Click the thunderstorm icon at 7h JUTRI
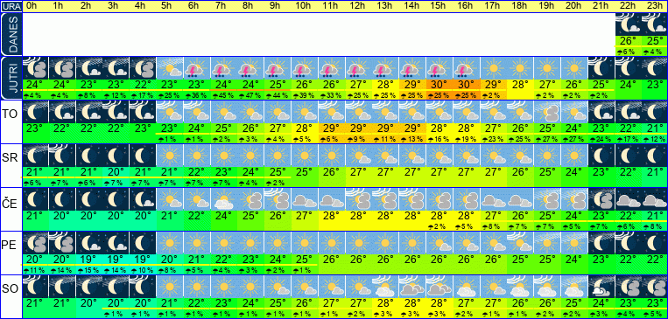Viewport: 668px width, 319px height. coord(223,68)
